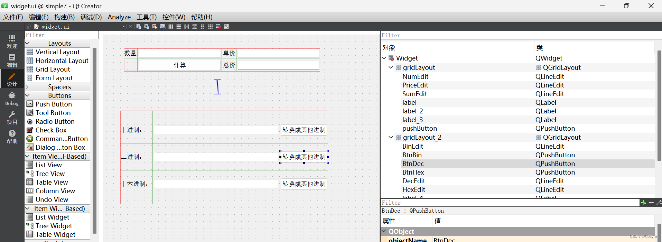The width and height of the screenshot is (662, 242).
Task: Remove dynamic property with minus icon
Action: 651,203
